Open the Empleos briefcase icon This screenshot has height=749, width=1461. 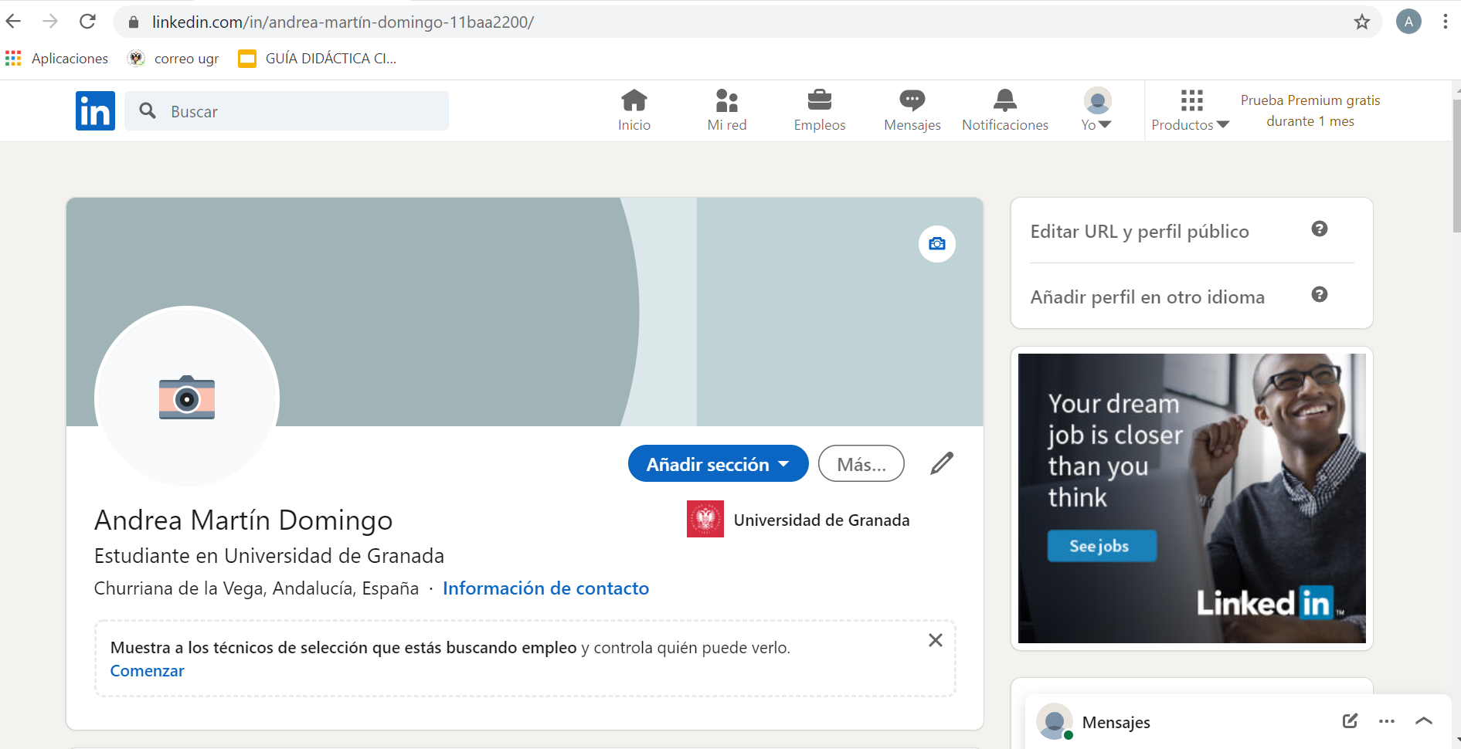(x=819, y=100)
